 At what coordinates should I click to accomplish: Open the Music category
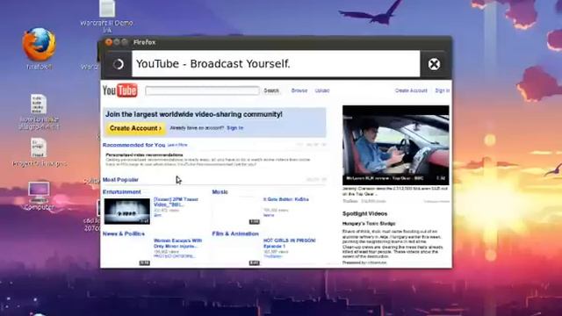point(220,191)
